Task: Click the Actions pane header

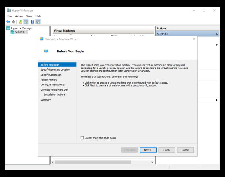Action: [x=187, y=28]
